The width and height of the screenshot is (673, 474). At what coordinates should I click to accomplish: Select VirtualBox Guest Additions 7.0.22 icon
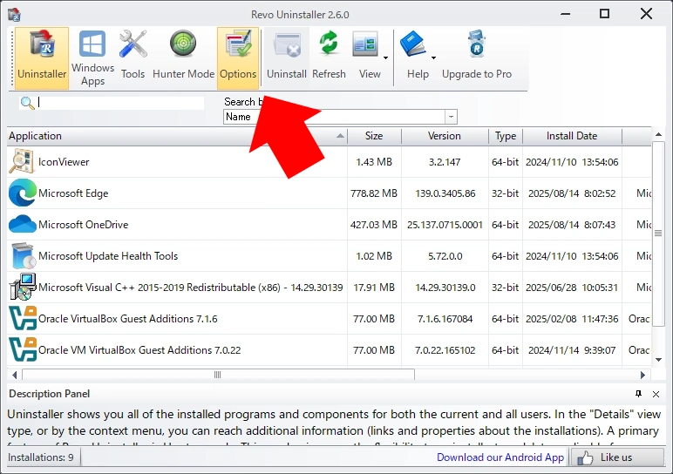(x=23, y=349)
